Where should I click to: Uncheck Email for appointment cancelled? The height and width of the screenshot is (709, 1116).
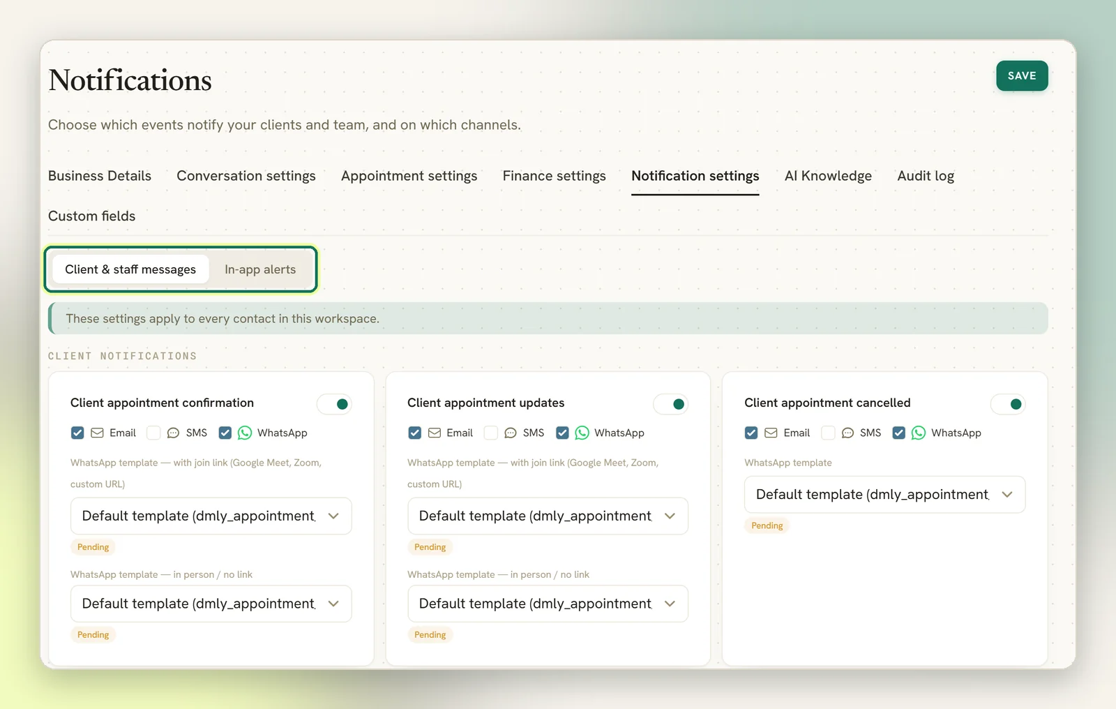[751, 433]
